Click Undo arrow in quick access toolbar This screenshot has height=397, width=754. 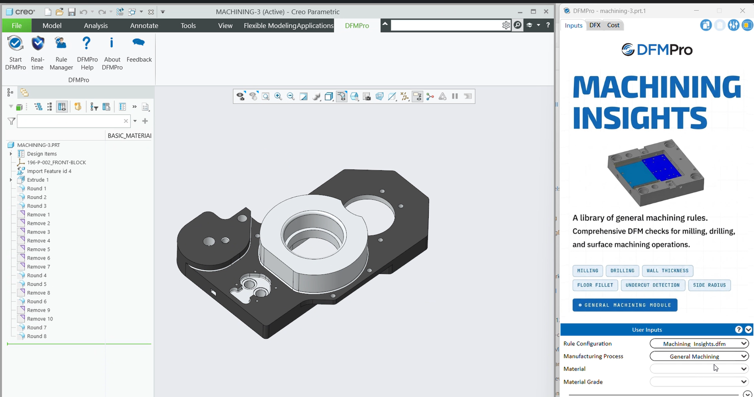[x=83, y=12]
